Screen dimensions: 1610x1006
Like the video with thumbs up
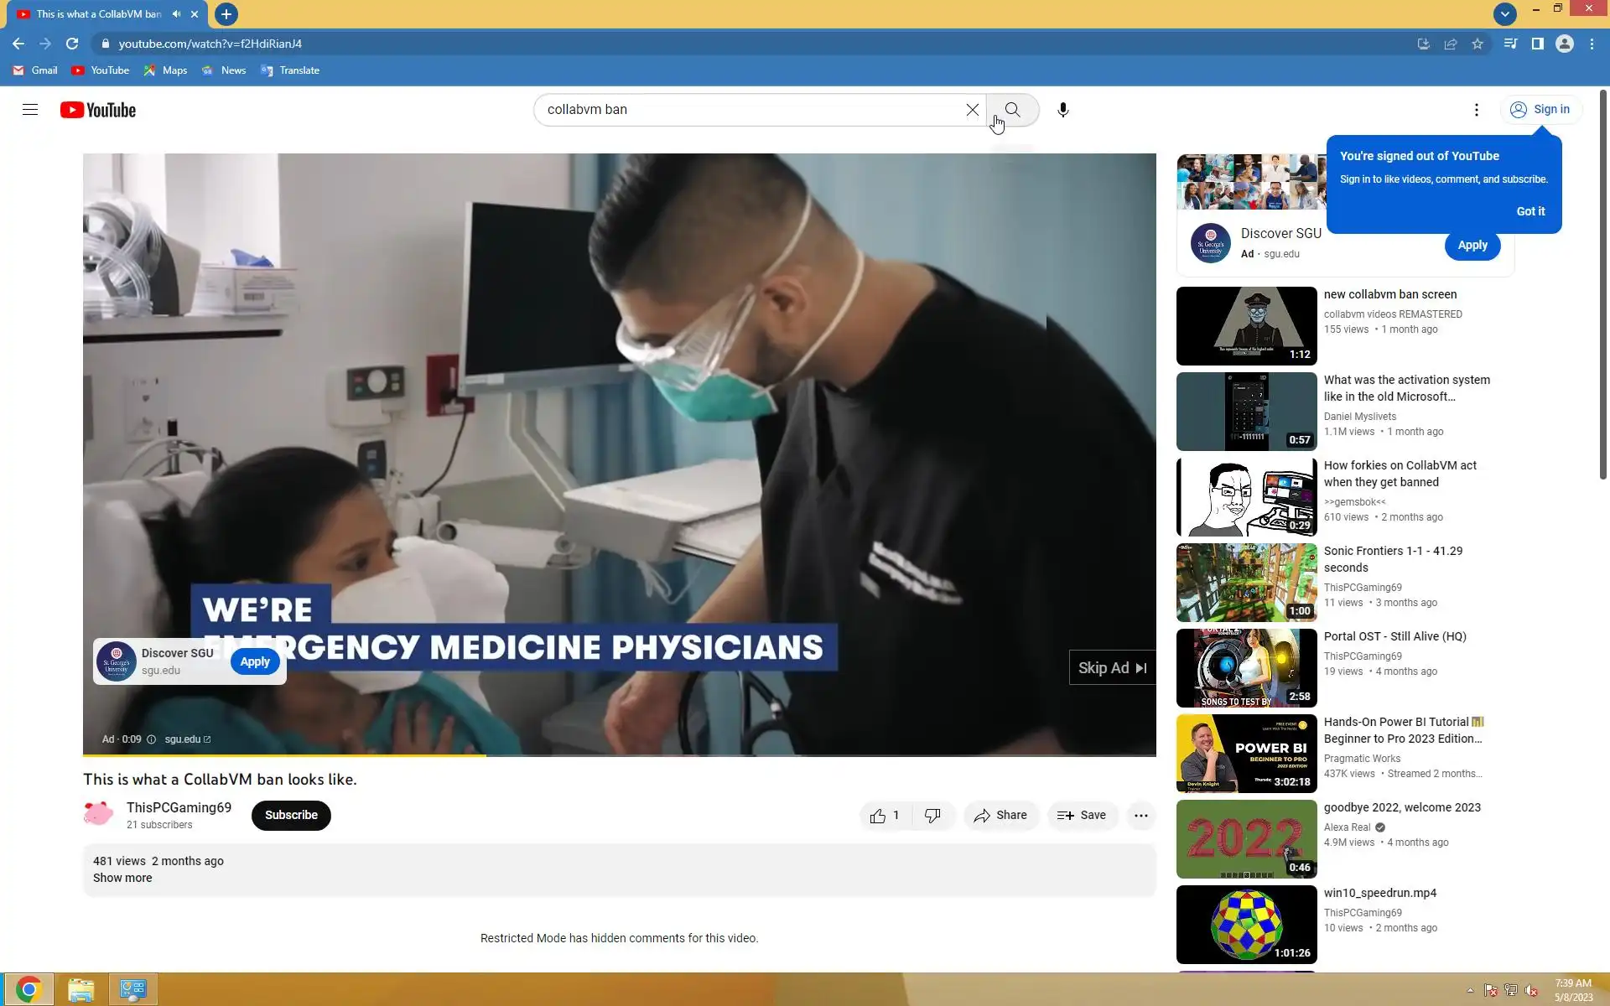pos(878,816)
